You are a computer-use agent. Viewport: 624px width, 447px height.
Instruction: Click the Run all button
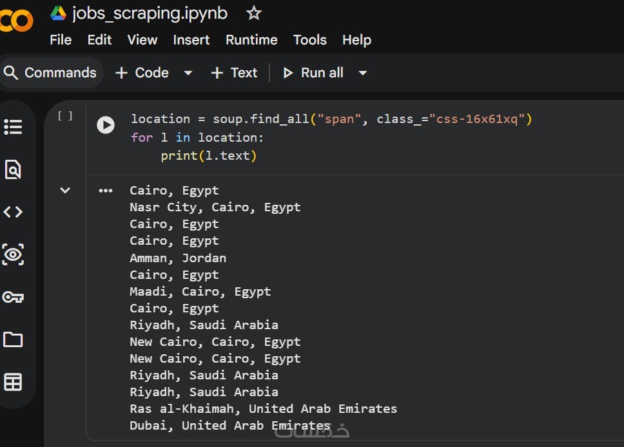pos(313,73)
